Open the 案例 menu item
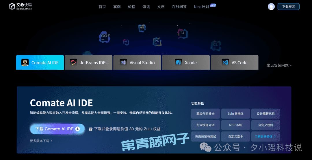312x160 pixels. pos(117,7)
